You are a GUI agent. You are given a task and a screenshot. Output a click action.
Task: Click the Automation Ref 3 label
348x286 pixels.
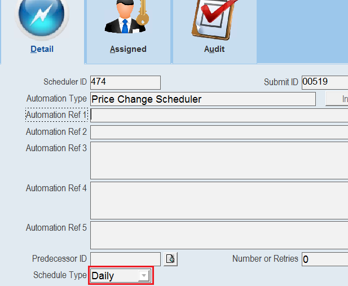56,148
